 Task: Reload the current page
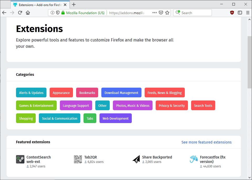pos(20,12)
